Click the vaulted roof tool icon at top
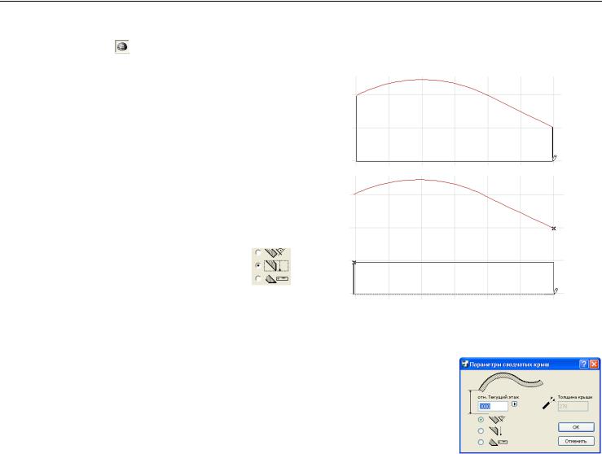The image size is (602, 454). pos(122,46)
